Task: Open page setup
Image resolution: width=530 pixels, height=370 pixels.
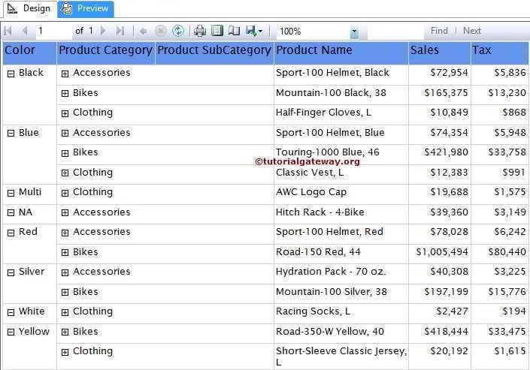Action: coord(234,31)
